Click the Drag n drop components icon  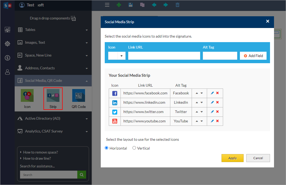(x=73, y=18)
